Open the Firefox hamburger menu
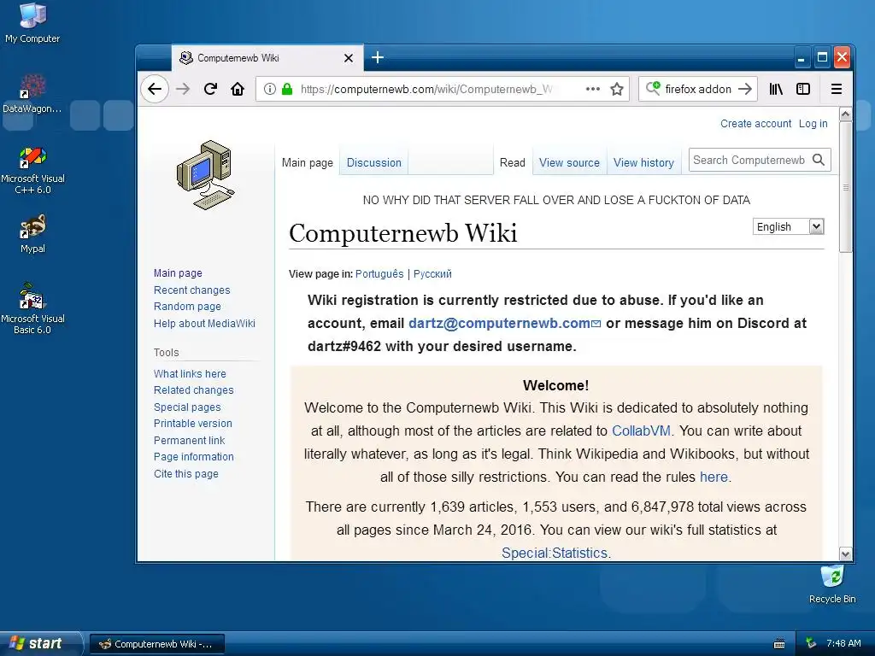 836,89
